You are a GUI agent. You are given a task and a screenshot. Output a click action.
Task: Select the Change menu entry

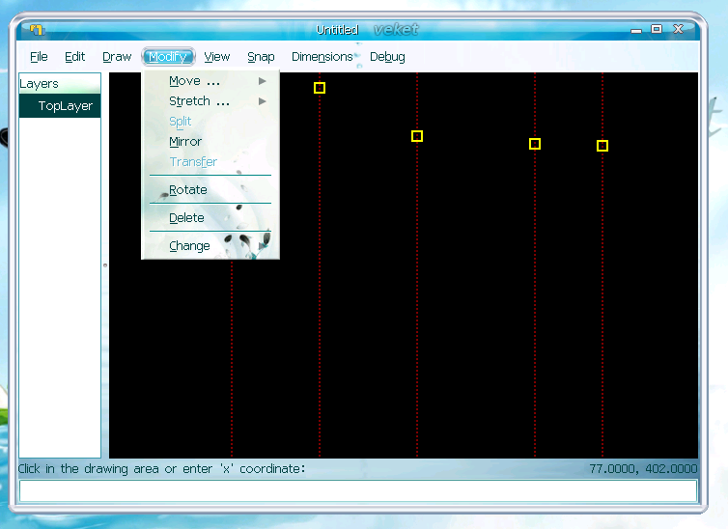pyautogui.click(x=210, y=245)
